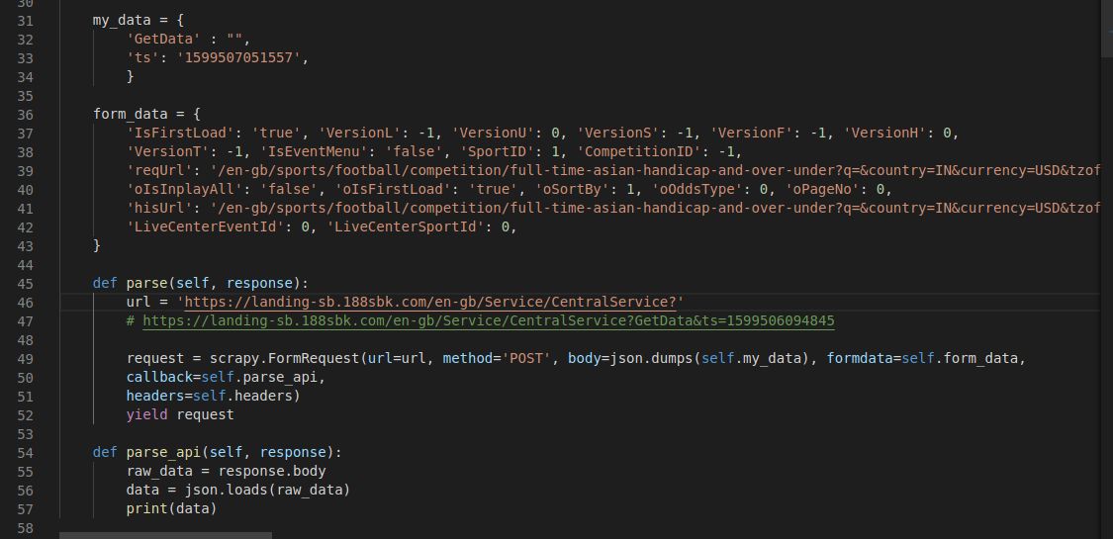Click the 'GetData' key on line 32
The height and width of the screenshot is (539, 1113).
[x=163, y=39]
